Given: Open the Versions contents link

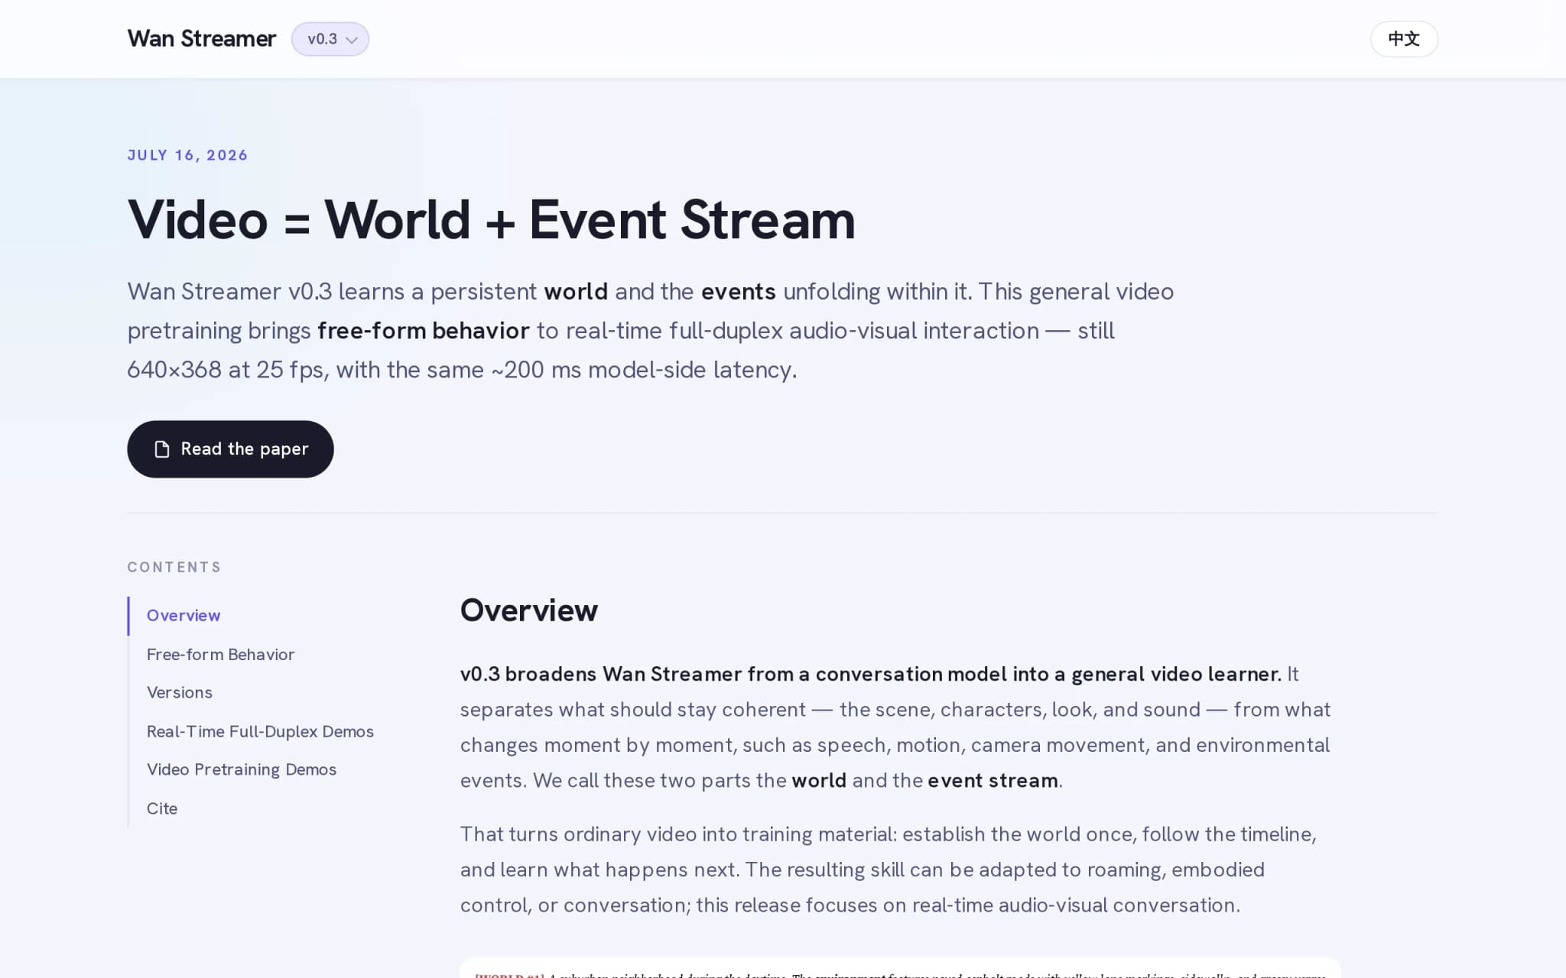Looking at the screenshot, I should pos(180,693).
